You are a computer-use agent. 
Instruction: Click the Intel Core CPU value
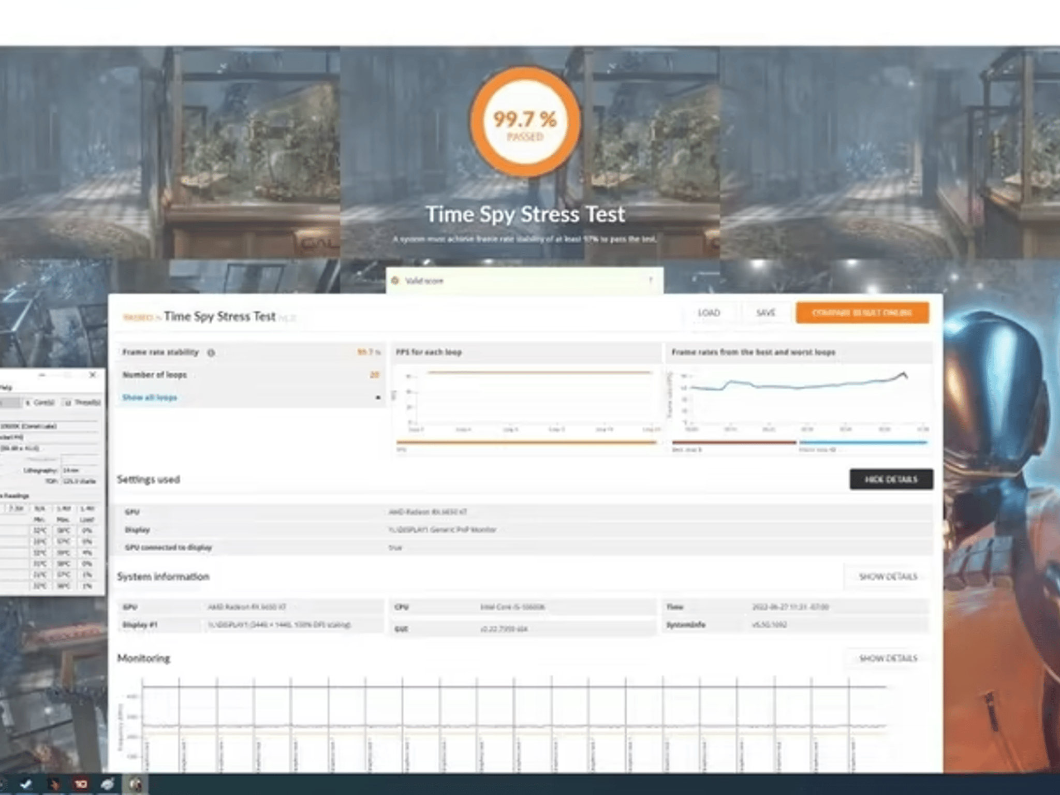click(512, 607)
